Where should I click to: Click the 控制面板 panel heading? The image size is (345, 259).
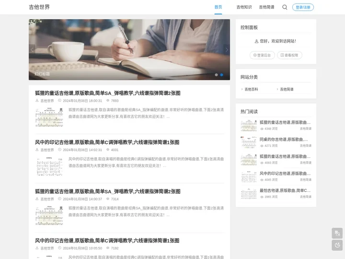tap(249, 27)
